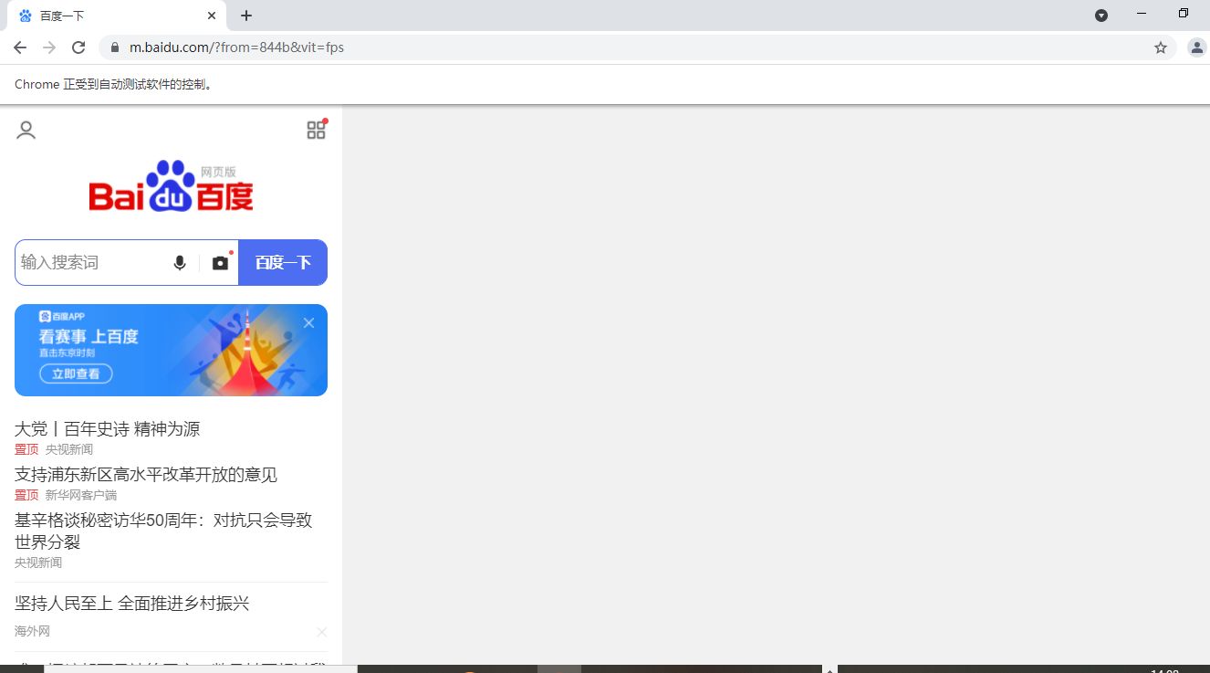Click the Baidu logo
1210x673 pixels.
pyautogui.click(x=171, y=186)
